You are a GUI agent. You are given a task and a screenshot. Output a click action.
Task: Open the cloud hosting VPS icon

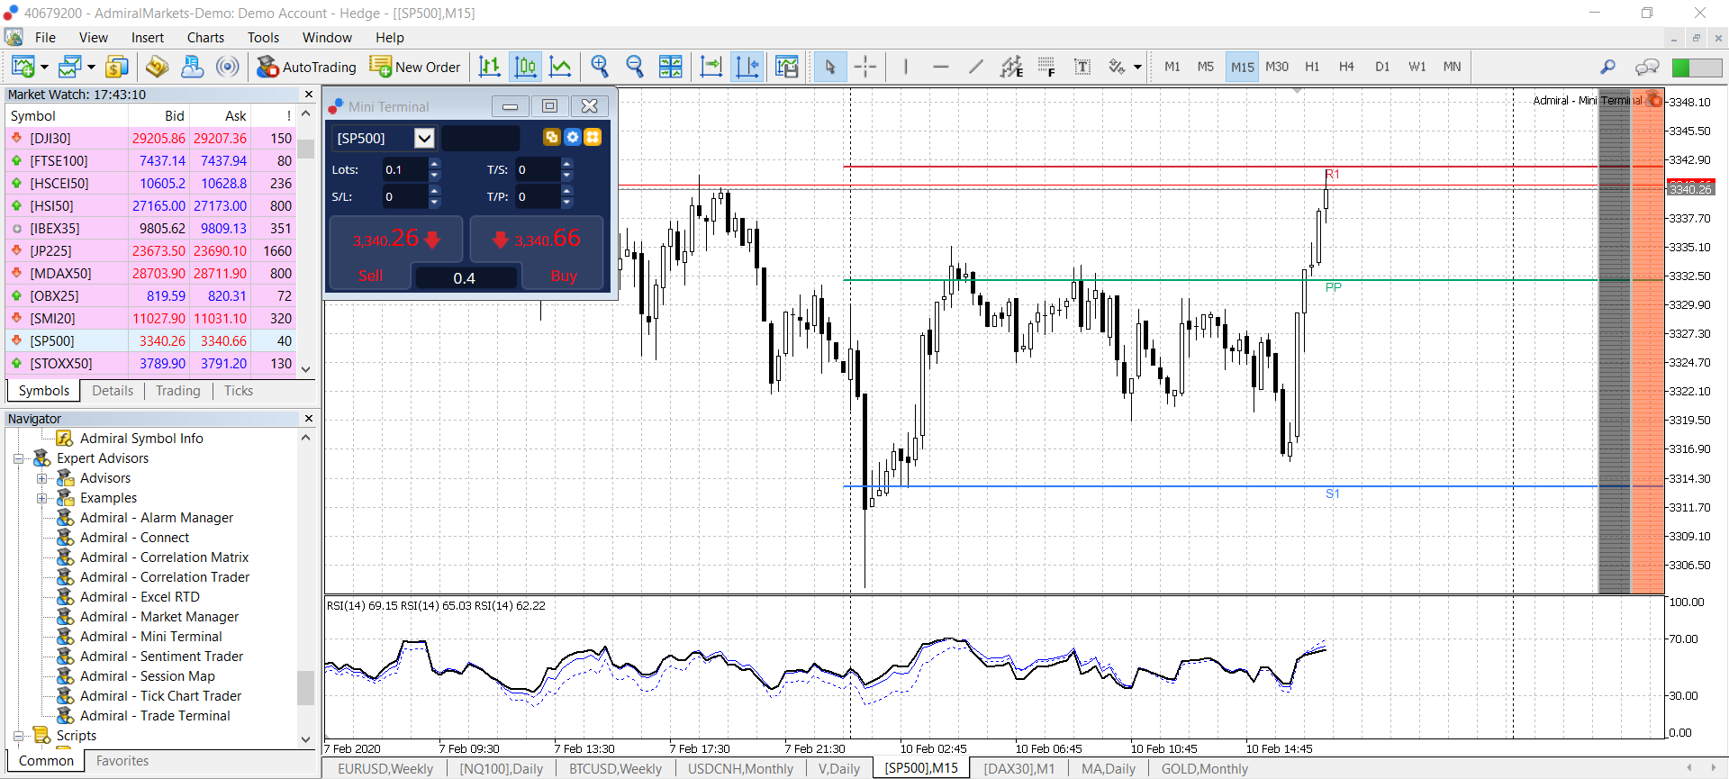pyautogui.click(x=193, y=67)
